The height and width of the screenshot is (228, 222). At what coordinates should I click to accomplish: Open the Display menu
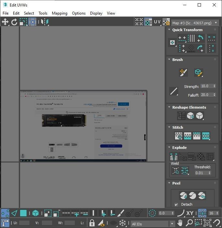(96, 13)
